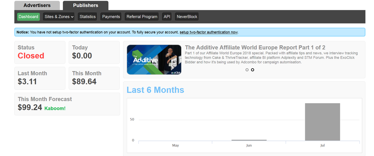Select the second carousel slide dot

point(253,70)
